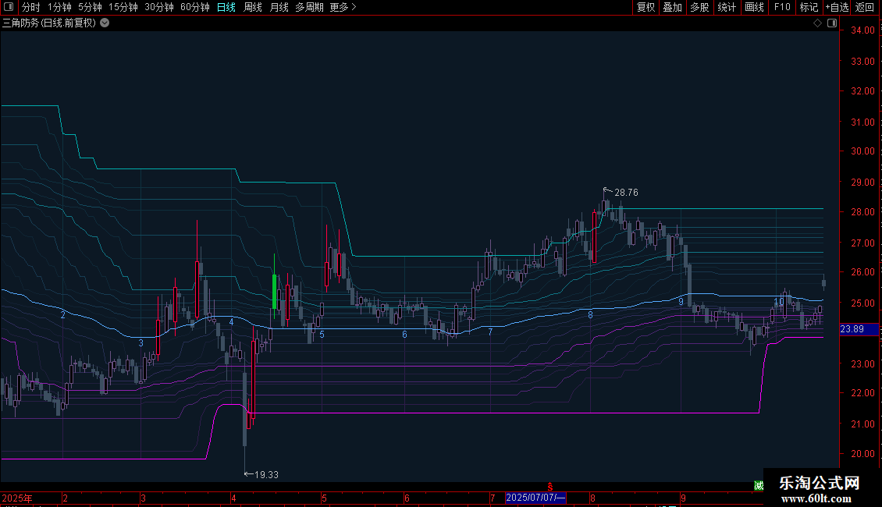Viewport: 882px width, 507px height.
Task: Open the dropdown beside 三角防务 title
Action: [105, 23]
